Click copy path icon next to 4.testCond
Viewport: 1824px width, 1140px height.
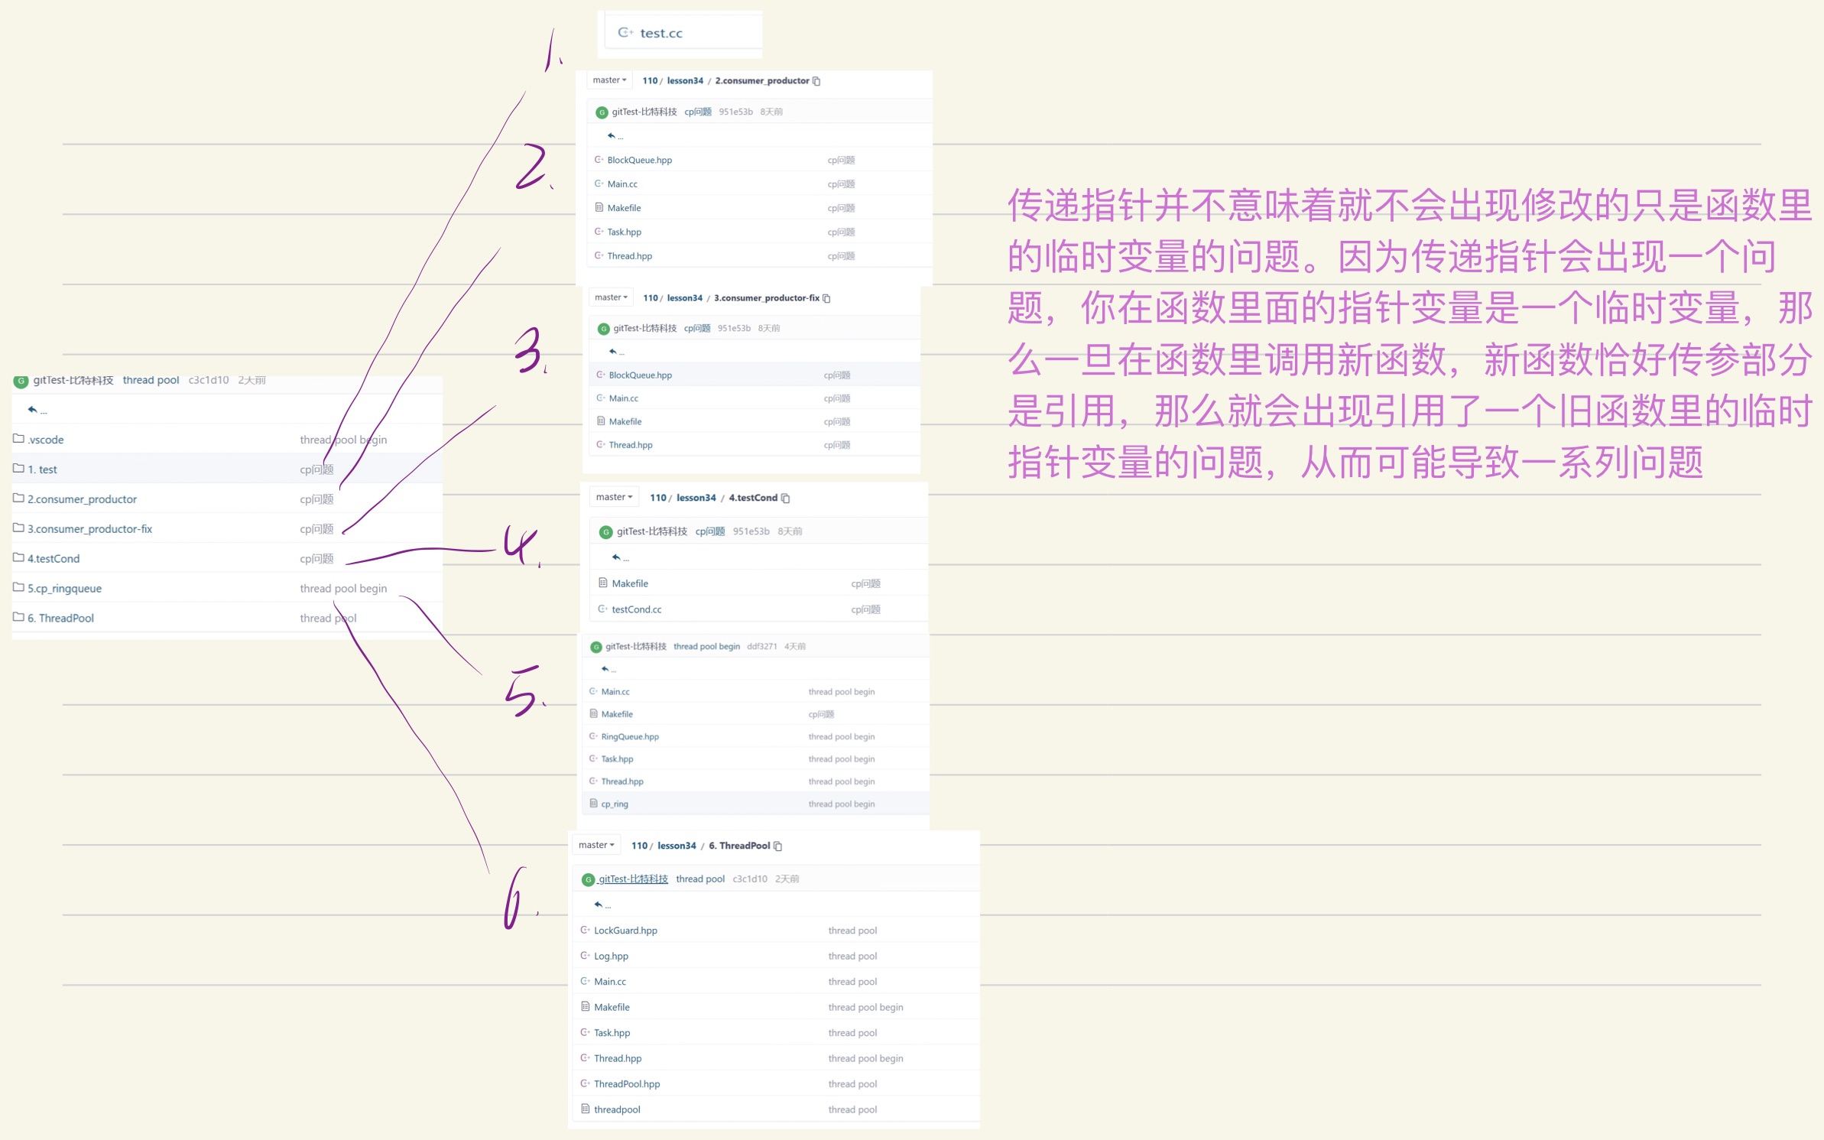click(x=785, y=499)
